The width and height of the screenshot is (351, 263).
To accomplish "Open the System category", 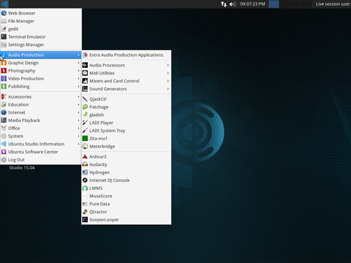I will coord(41,136).
